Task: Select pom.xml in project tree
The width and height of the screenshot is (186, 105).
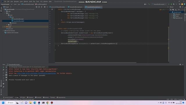Action: point(10,29)
